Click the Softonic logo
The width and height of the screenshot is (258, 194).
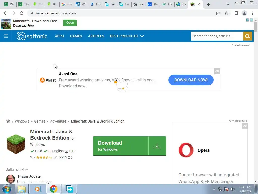32,36
